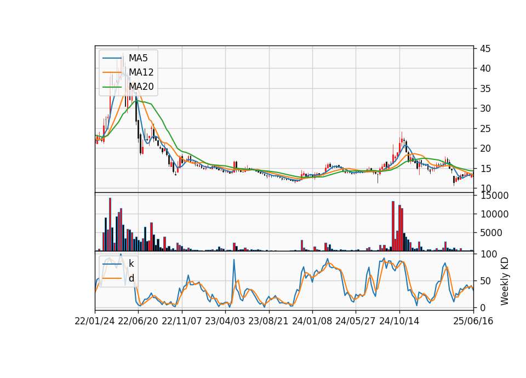Click the 23/04/03 date label

(x=225, y=321)
